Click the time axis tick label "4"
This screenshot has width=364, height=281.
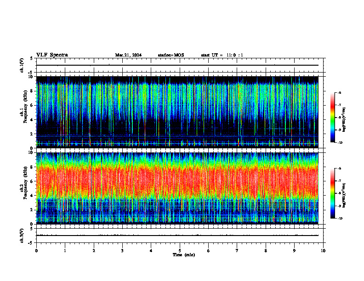click(x=151, y=251)
